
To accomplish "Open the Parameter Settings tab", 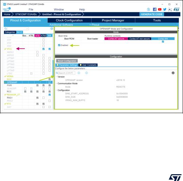I will pyautogui.click(x=67, y=65).
